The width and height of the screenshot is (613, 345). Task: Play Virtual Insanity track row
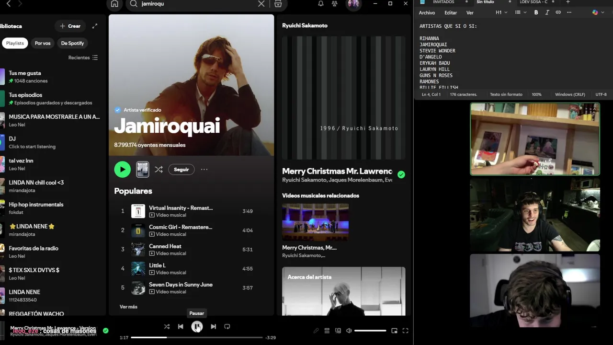[x=191, y=211]
